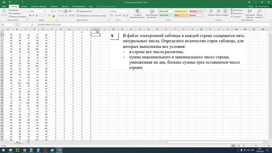Image resolution: width=272 pixels, height=153 pixels.
Task: Align text to bottom
Action: [x=66, y=11]
